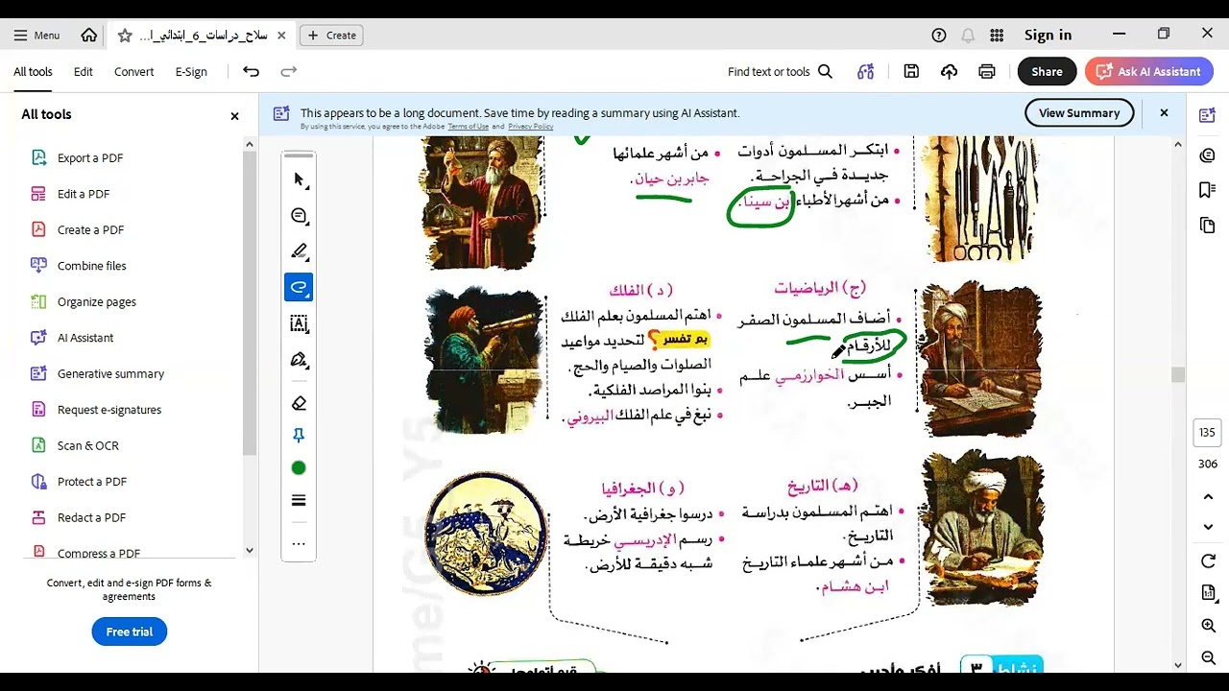Toggle the pin to keep tool selected
This screenshot has width=1229, height=691.
tap(299, 436)
